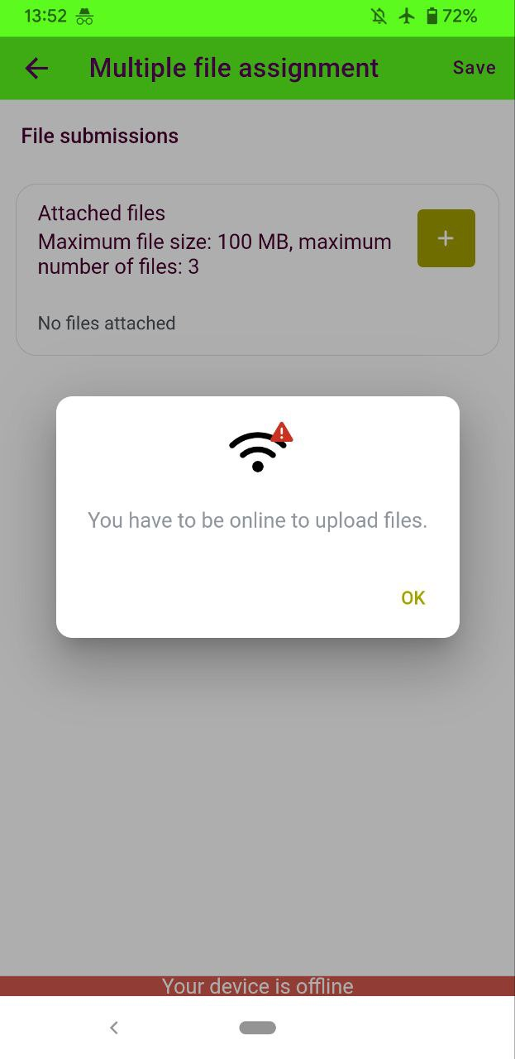Tap the incognito icon in status bar

coord(84,16)
